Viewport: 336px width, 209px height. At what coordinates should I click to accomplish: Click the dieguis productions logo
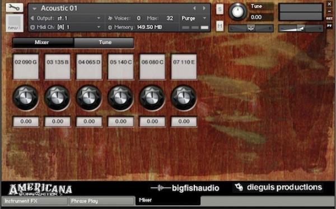point(278,187)
